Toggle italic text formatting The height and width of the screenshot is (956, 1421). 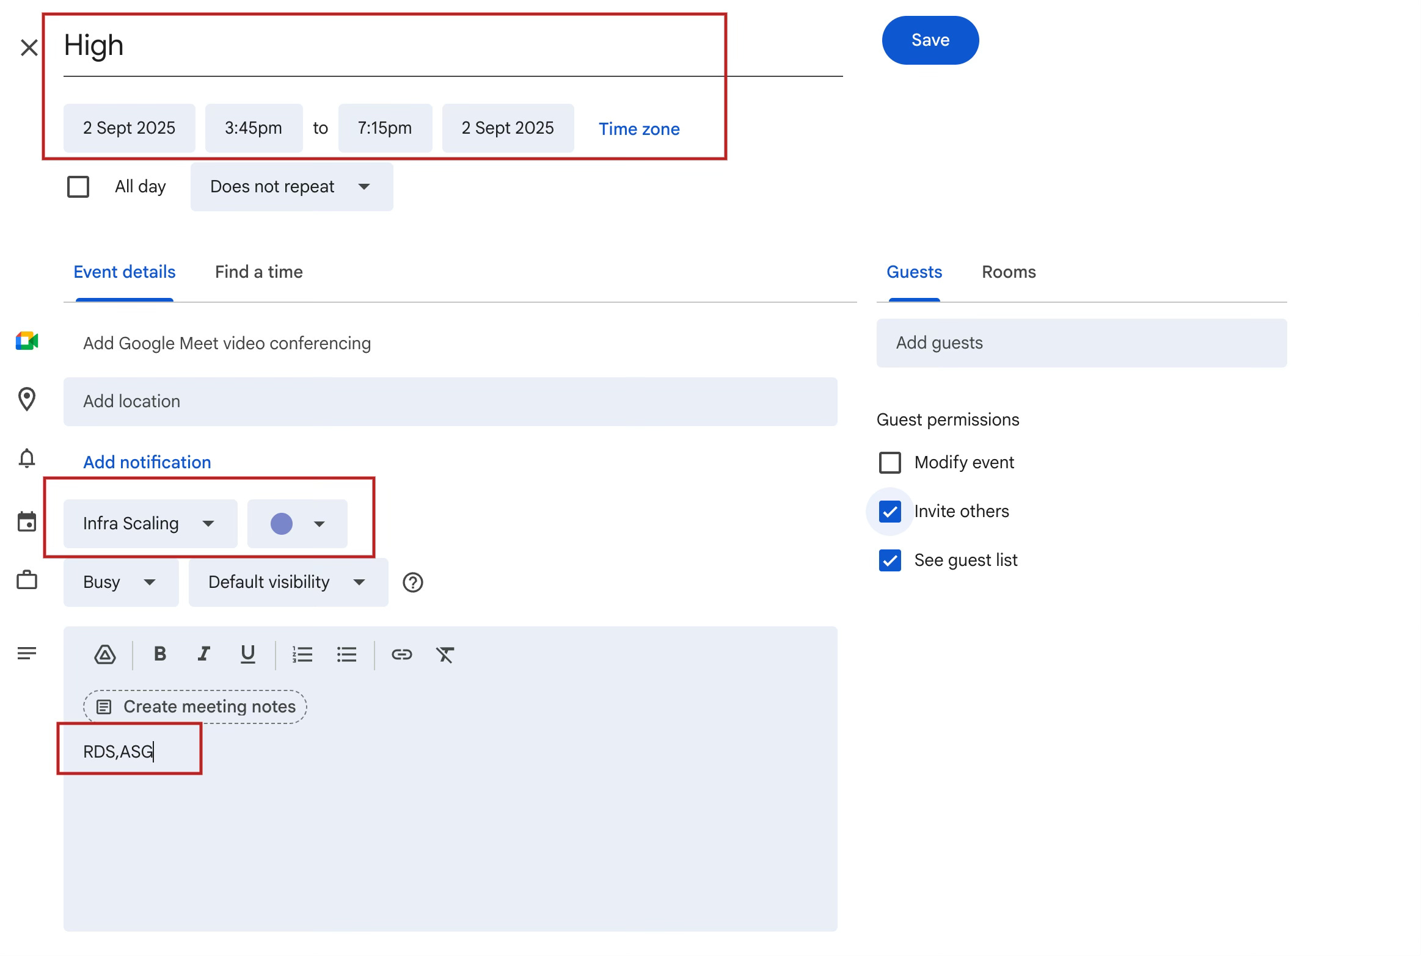(204, 654)
